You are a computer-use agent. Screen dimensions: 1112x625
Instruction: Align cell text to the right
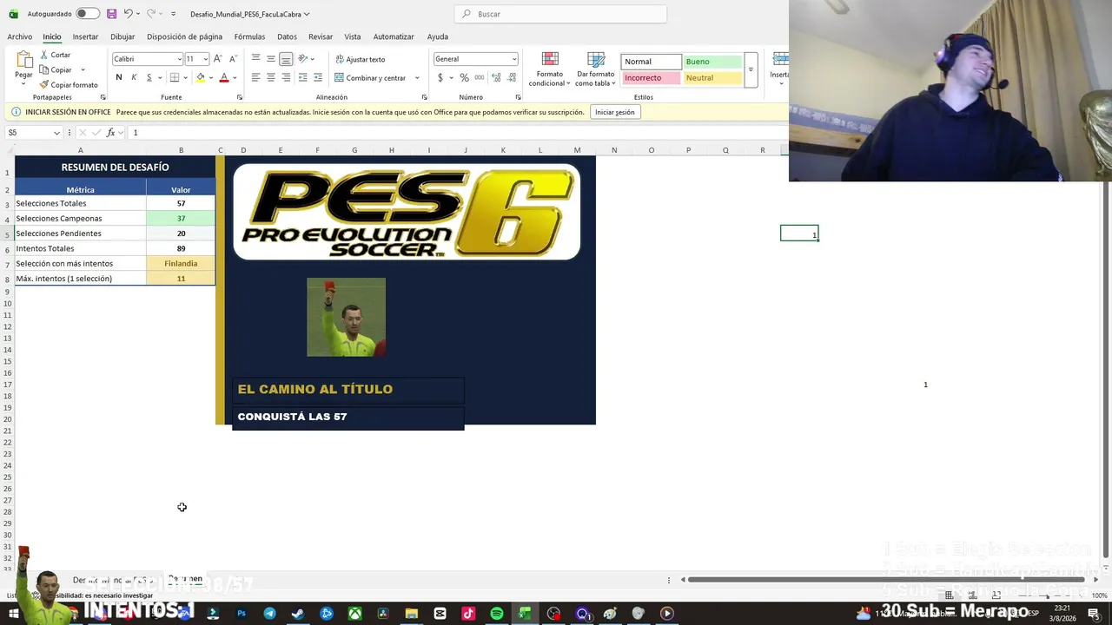[x=286, y=77]
